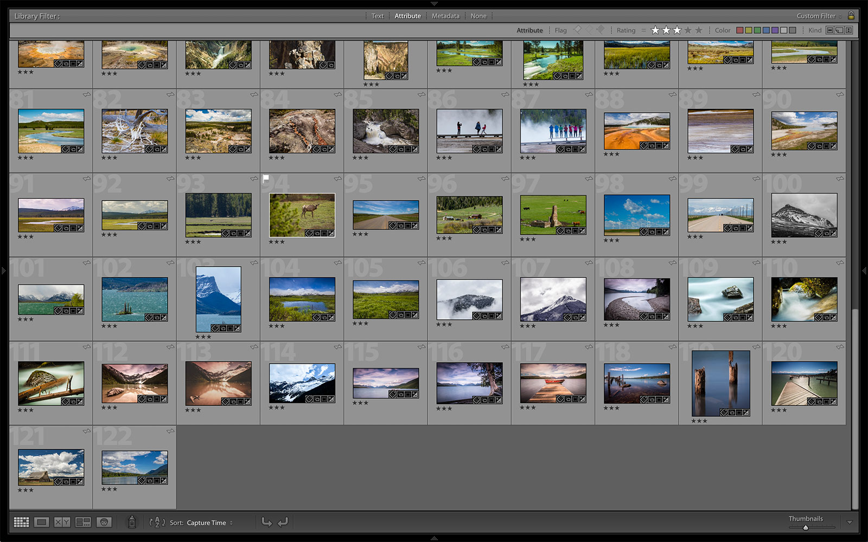Click None to disable library filters
Viewport: 868px width, 542px height.
point(478,16)
